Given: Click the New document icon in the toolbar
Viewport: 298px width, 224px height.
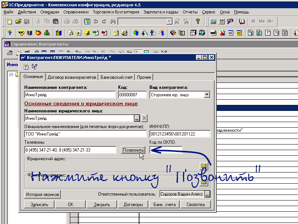Looking at the screenshot, I should click(x=9, y=22).
